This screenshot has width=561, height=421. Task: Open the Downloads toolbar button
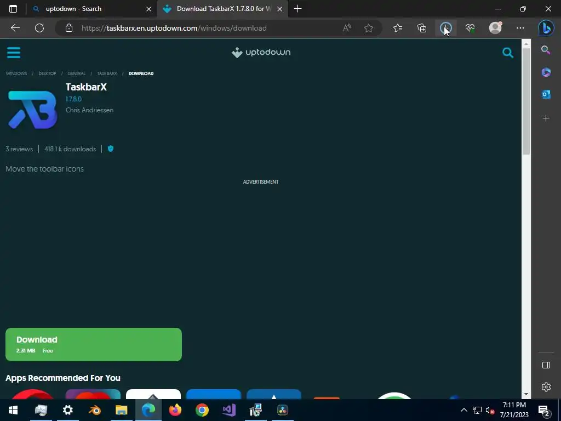(446, 28)
